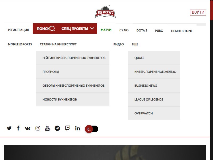213x160 pixels.
Task: Open the Twitter social link
Action: tap(9, 128)
